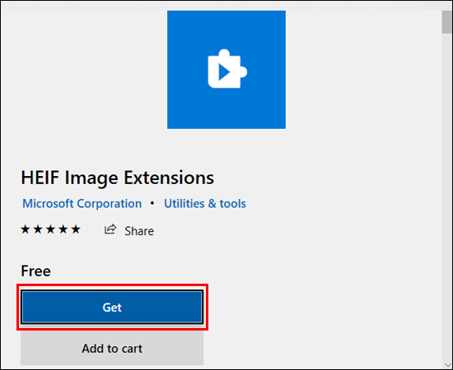
Task: Click the vertical scrollbar thumb
Action: [446, 22]
